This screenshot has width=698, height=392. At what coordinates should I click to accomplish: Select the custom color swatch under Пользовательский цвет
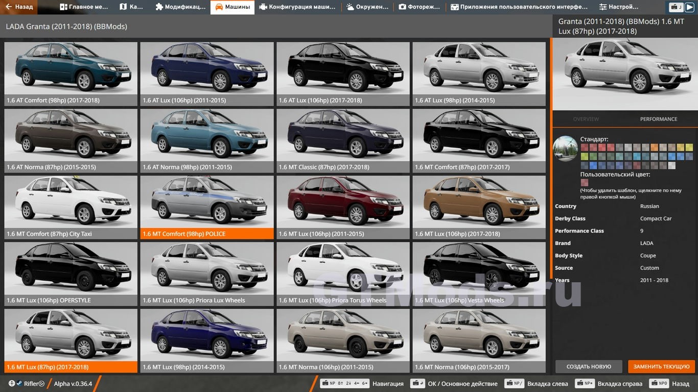[584, 183]
